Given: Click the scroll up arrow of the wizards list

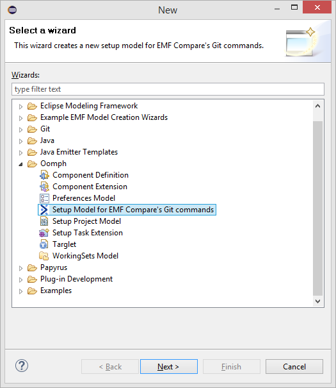Looking at the screenshot, I should 317,106.
